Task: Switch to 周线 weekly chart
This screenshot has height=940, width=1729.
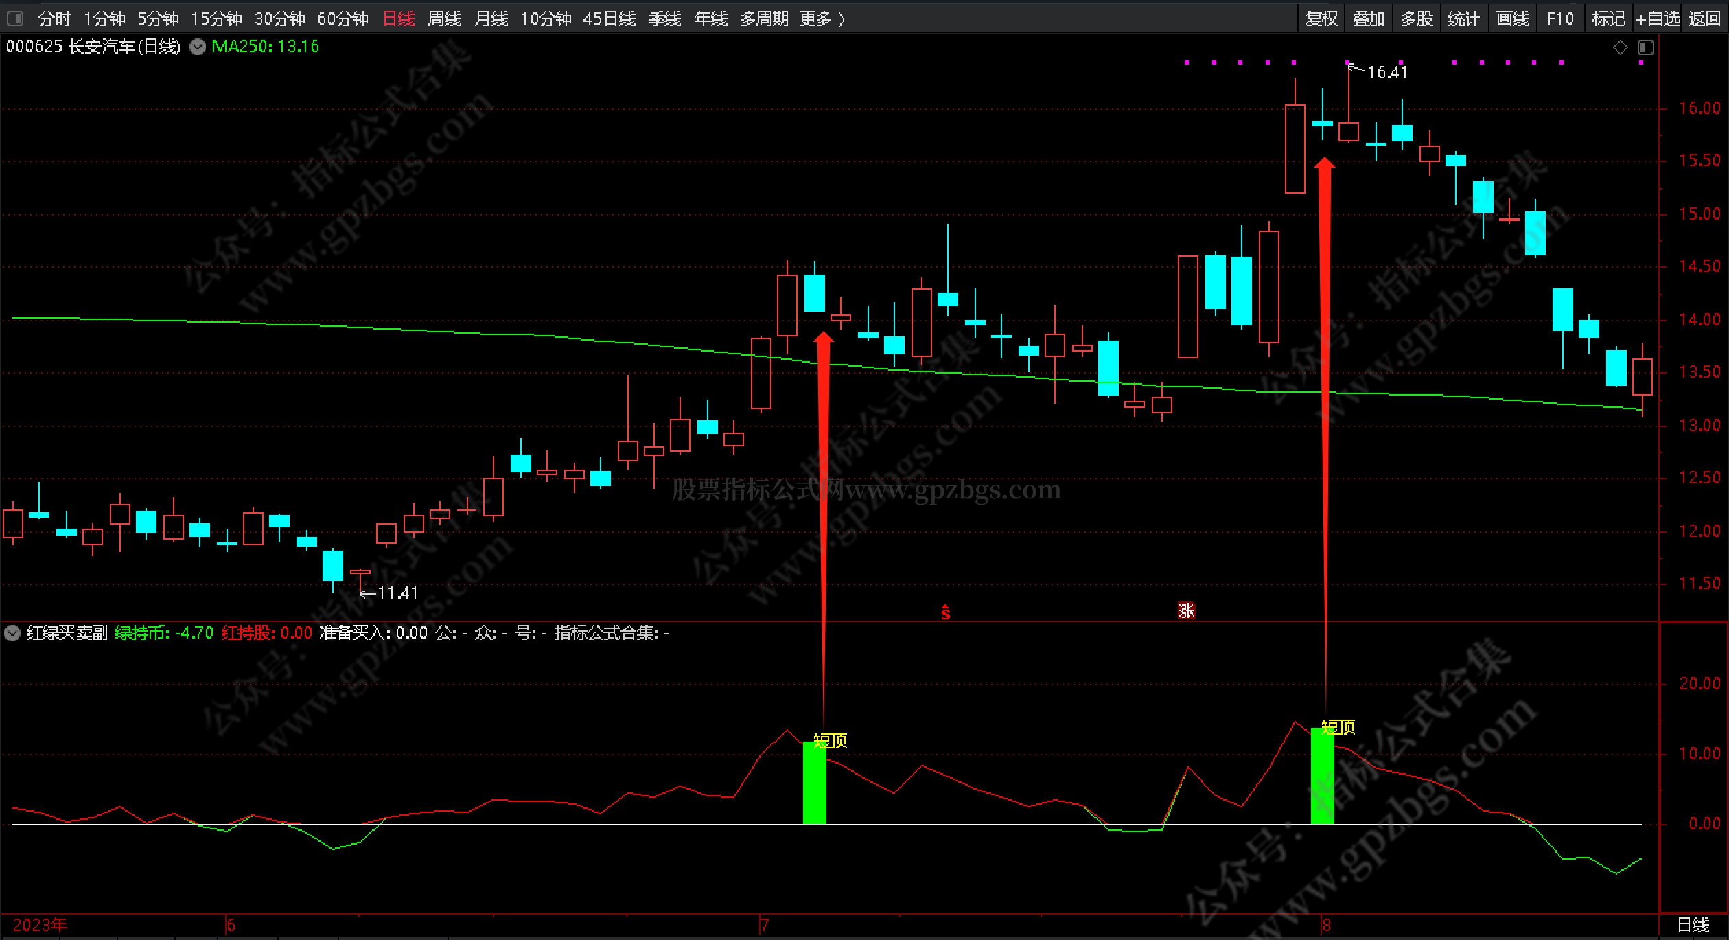Action: (x=445, y=19)
